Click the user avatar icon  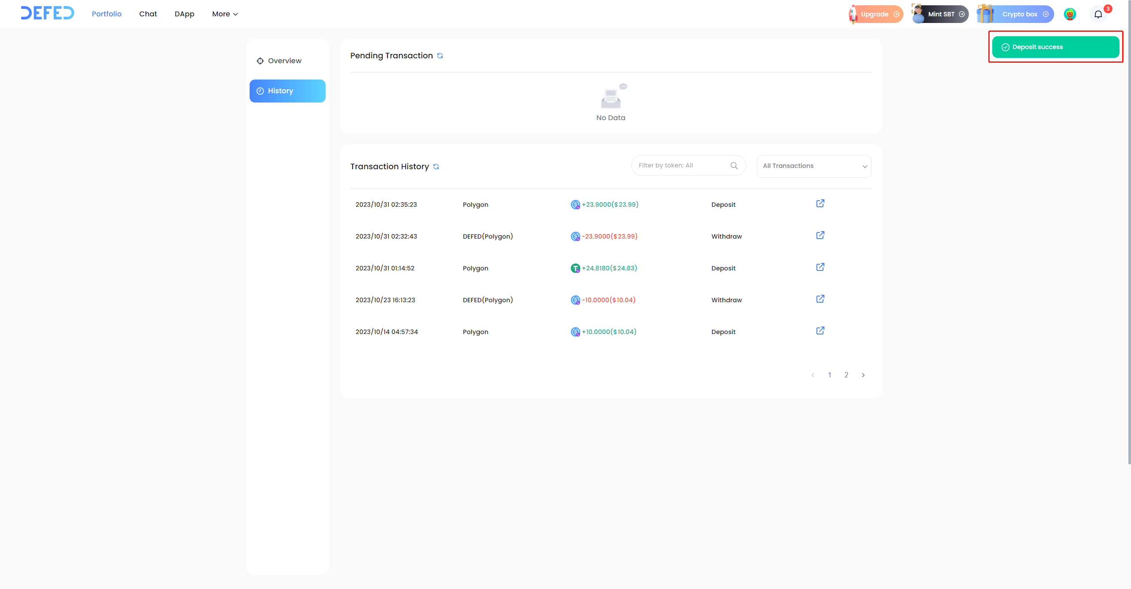(x=1070, y=15)
